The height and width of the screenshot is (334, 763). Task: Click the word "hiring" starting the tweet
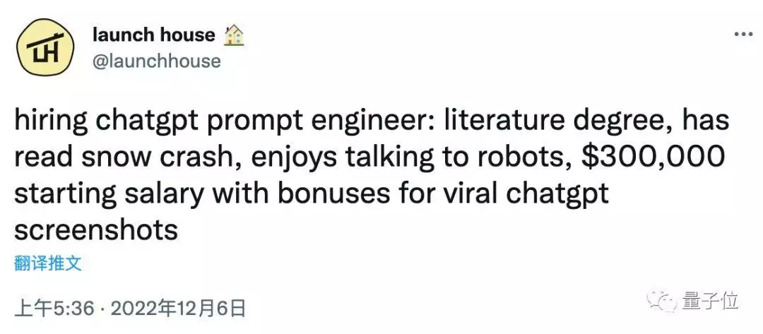click(49, 124)
